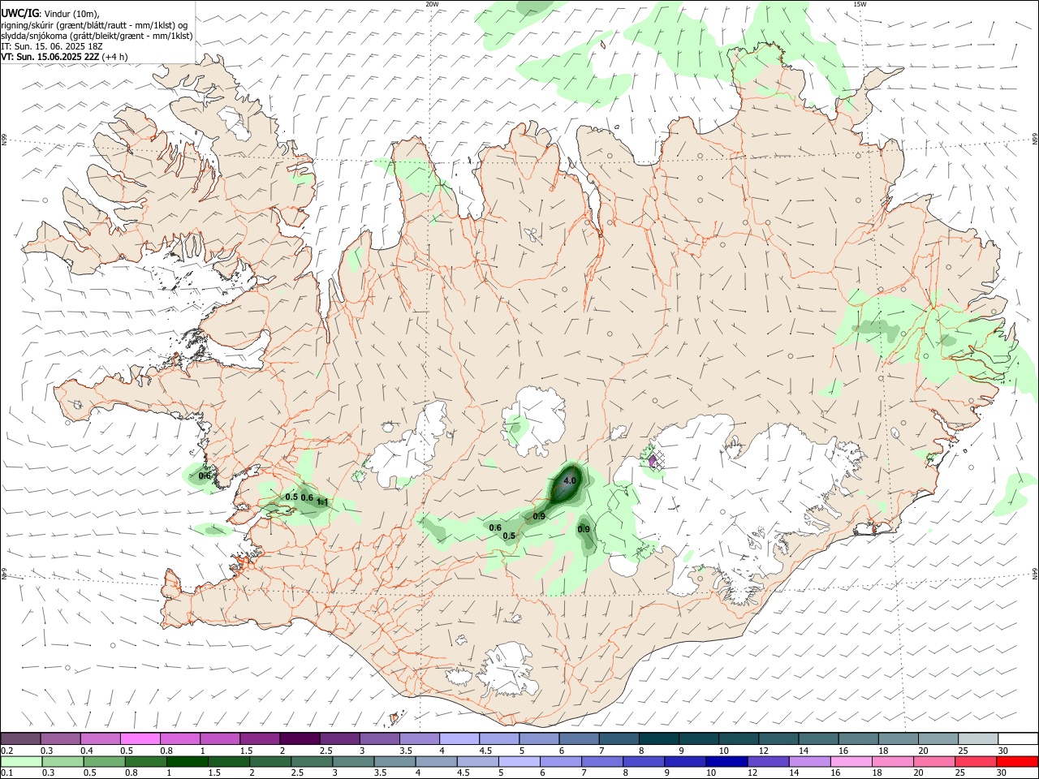Image resolution: width=1039 pixels, height=779 pixels.
Task: Click the VT: Sun. 15.06.2025 22Z (+4 h) line
Action: [64, 57]
